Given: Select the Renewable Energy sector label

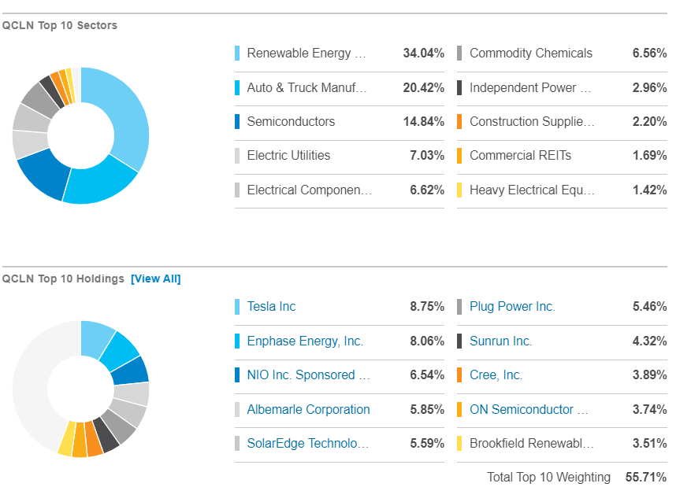Looking at the screenshot, I should click(306, 53).
